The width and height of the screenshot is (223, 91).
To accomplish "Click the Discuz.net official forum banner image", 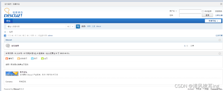I will point(12,74).
